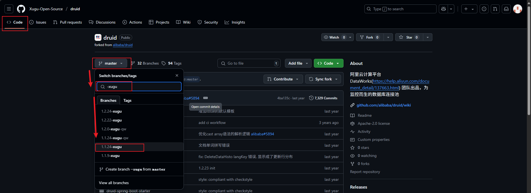The image size is (531, 193).
Task: Open the green Code dropdown
Action: click(329, 63)
